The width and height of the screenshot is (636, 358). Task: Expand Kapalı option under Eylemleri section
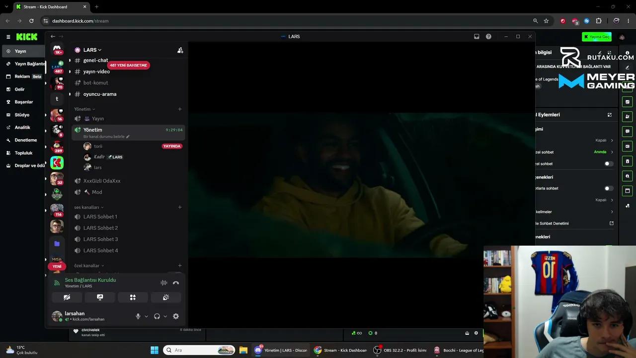point(604,140)
